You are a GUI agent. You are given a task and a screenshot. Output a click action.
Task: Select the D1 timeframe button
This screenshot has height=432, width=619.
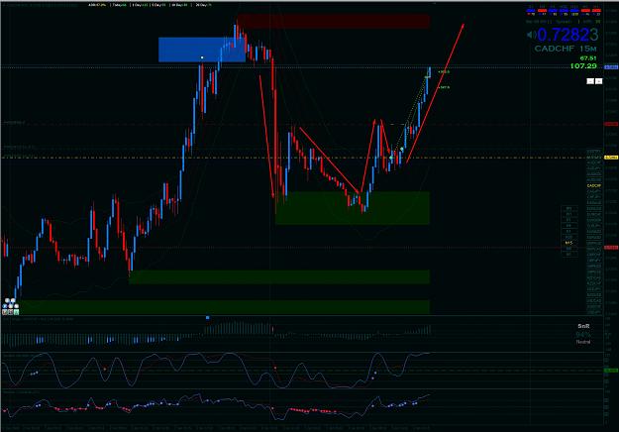pyautogui.click(x=568, y=220)
